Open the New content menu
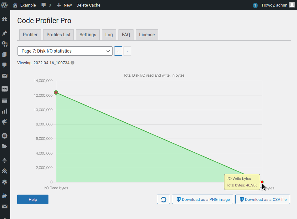The width and height of the screenshot is (297, 219). click(x=64, y=5)
